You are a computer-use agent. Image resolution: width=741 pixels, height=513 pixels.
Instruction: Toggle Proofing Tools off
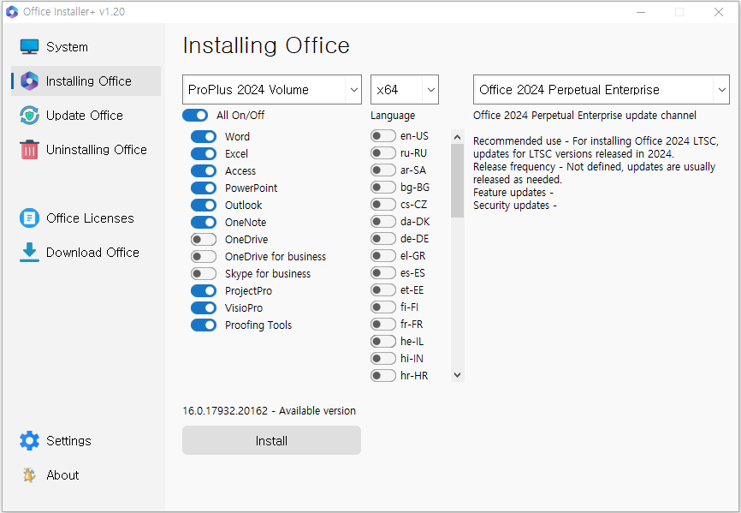204,325
